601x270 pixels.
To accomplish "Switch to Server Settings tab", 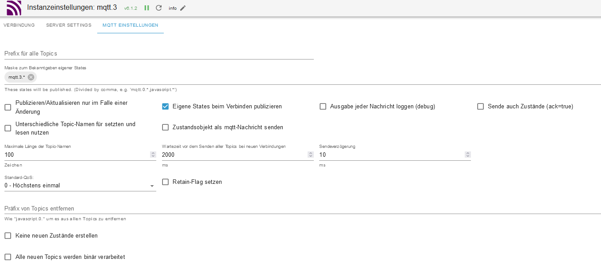I will (x=69, y=25).
